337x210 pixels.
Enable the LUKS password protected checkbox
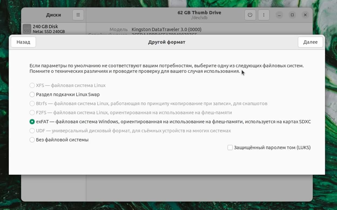point(230,147)
